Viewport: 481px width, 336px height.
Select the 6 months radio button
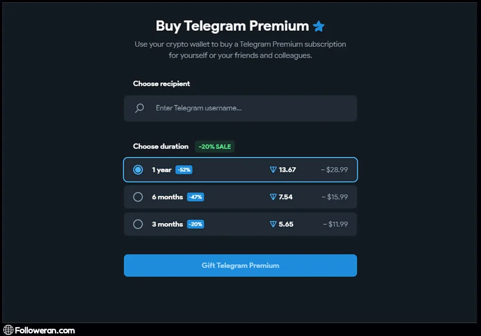click(x=138, y=197)
